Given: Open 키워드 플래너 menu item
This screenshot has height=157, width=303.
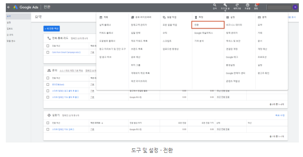Looking at the screenshot, I should [106, 33].
